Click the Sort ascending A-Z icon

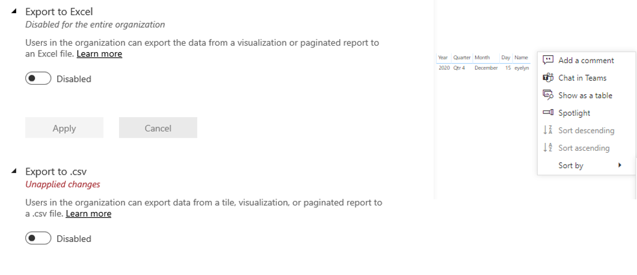(548, 148)
